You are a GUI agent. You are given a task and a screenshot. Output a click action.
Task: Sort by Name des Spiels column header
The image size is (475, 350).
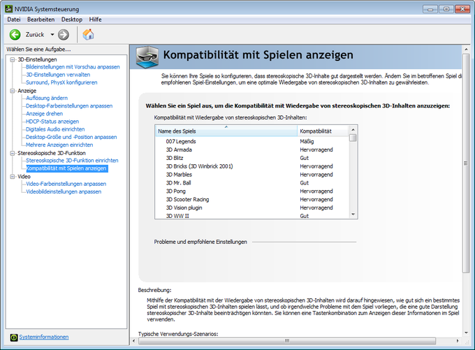[226, 131]
